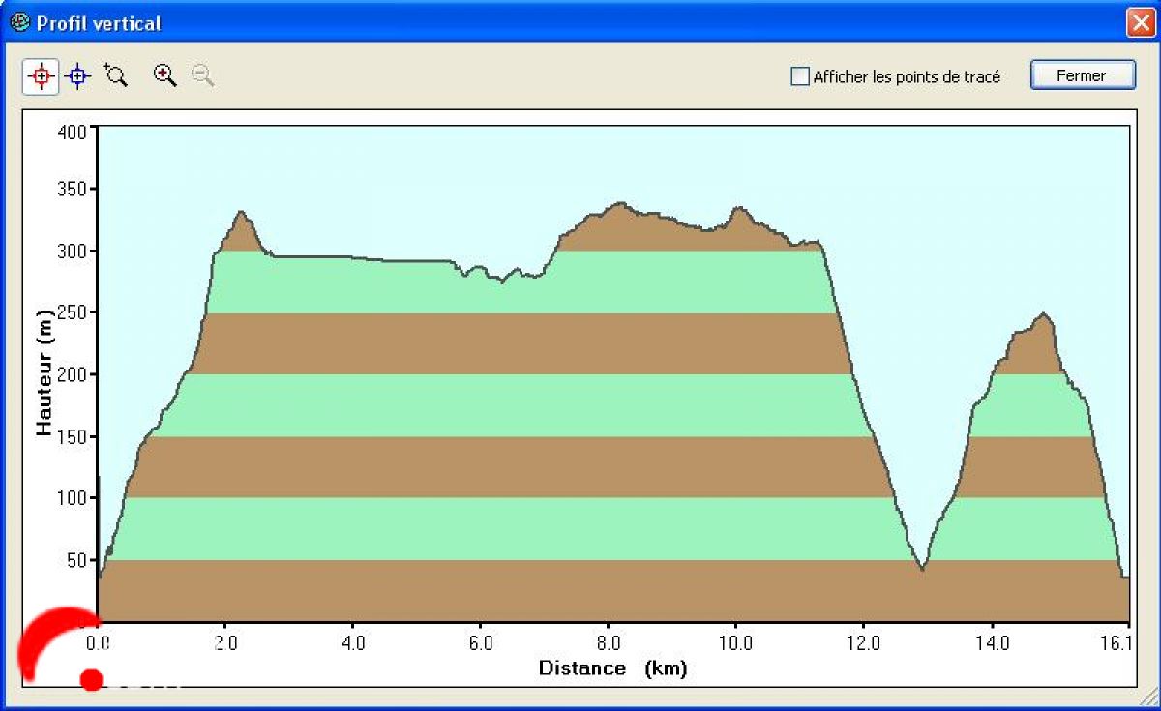Click the 'Distance (km)' axis label

[612, 668]
